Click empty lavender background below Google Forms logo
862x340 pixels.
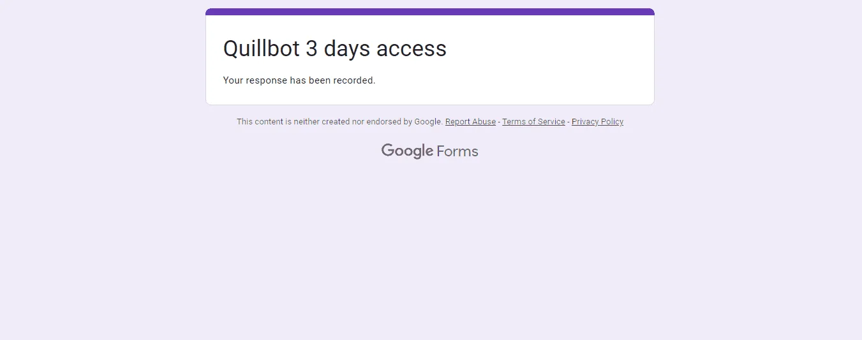(430, 255)
